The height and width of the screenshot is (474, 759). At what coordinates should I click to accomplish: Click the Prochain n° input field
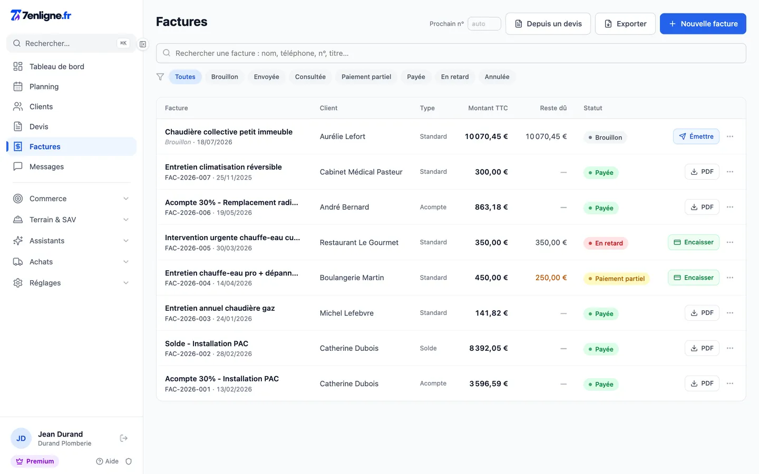[x=484, y=24]
